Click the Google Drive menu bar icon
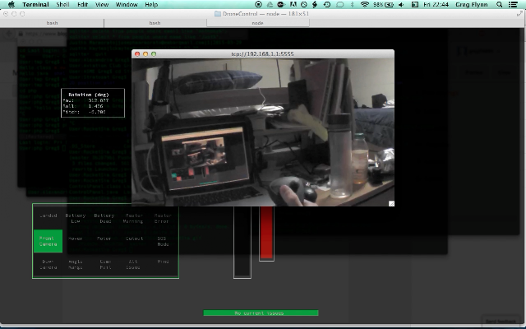526x329 pixels. pyautogui.click(x=270, y=4)
